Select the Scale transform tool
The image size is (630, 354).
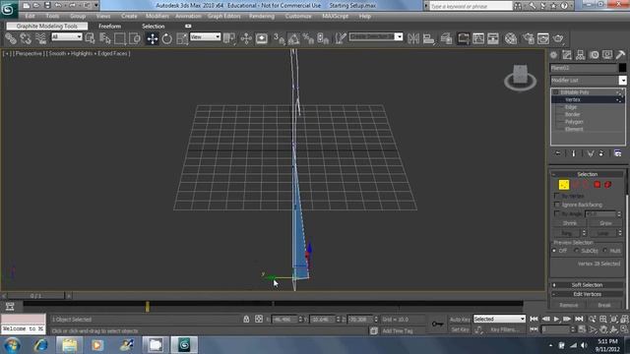182,38
